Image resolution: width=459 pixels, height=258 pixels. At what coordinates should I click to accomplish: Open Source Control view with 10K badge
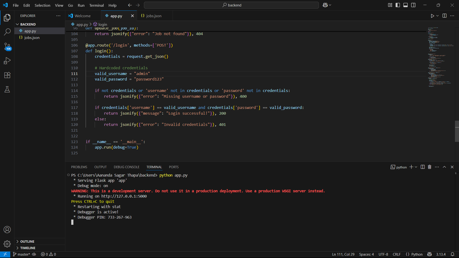[x=7, y=47]
